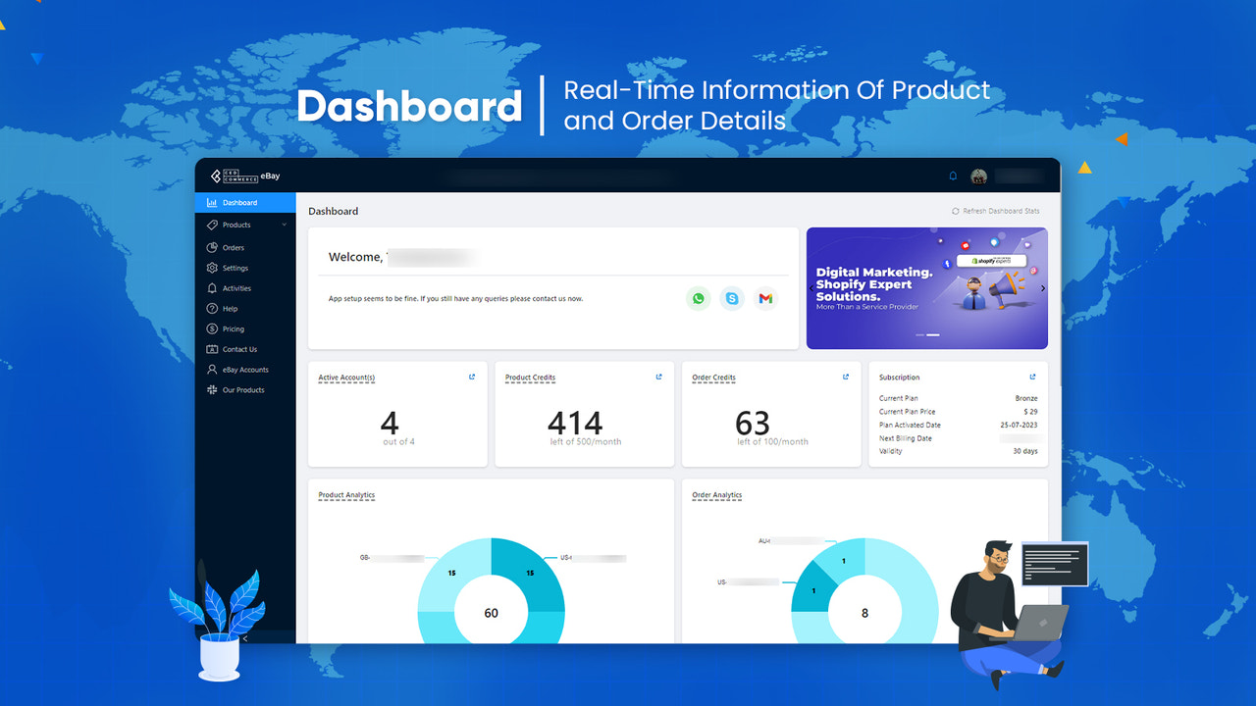Image resolution: width=1256 pixels, height=706 pixels.
Task: Select eBay Accounts in the sidebar
Action: (x=243, y=369)
